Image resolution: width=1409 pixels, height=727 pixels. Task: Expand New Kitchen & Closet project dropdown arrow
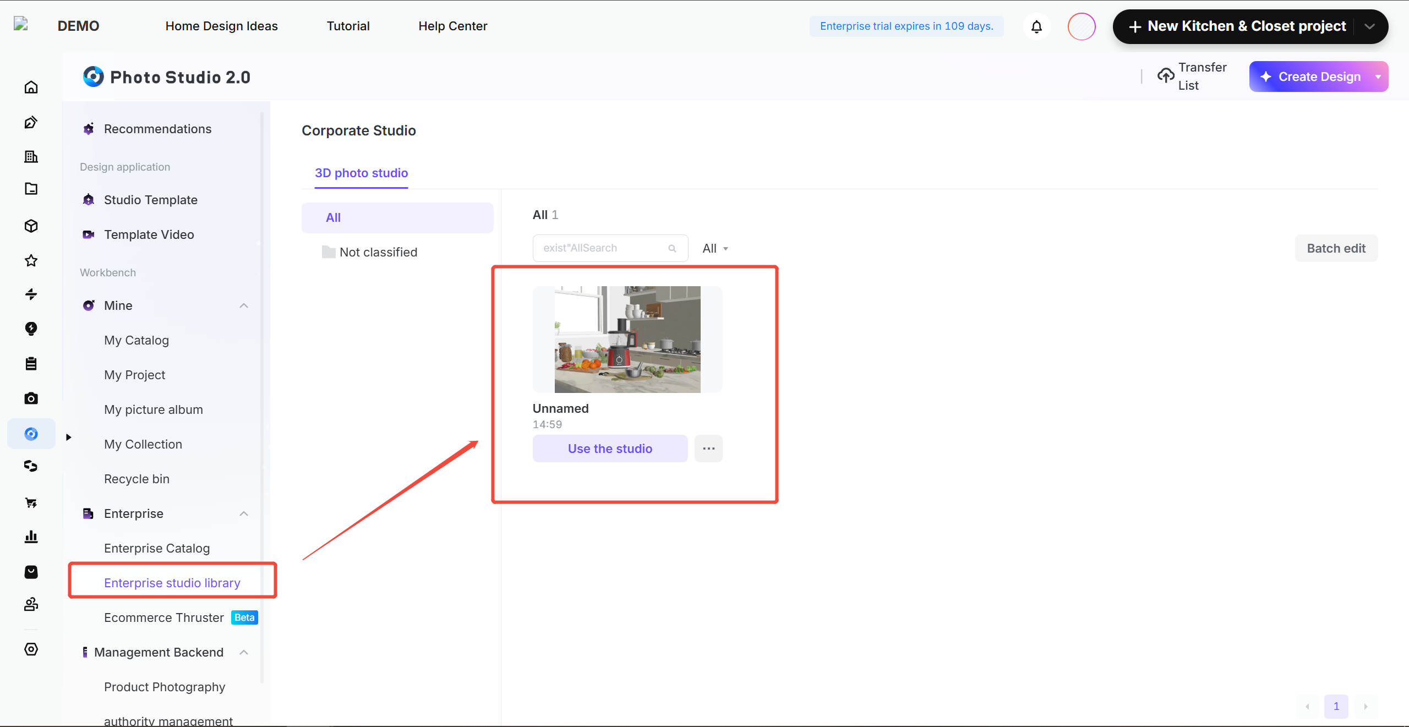click(1370, 26)
